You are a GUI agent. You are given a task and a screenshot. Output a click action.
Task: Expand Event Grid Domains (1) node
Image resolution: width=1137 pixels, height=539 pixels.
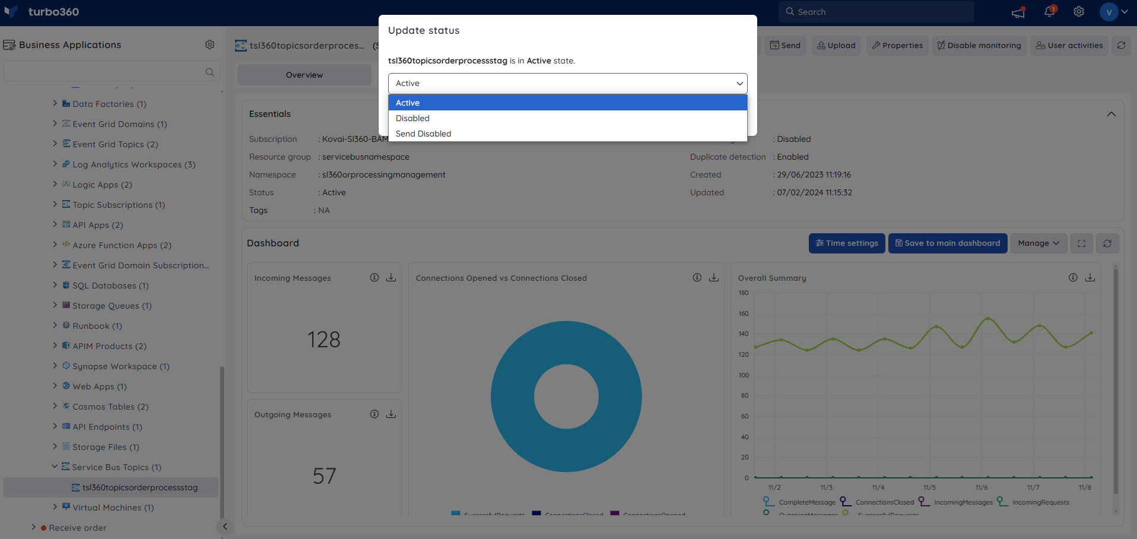point(55,123)
